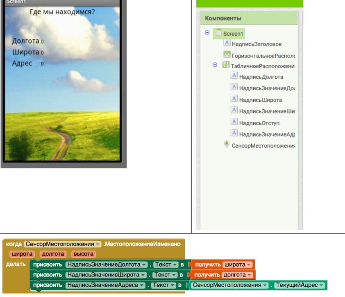345x297 pixels.
Task: Open Текст property dropdown in НадписьЗначениеДолгота block
Action: (x=166, y=265)
